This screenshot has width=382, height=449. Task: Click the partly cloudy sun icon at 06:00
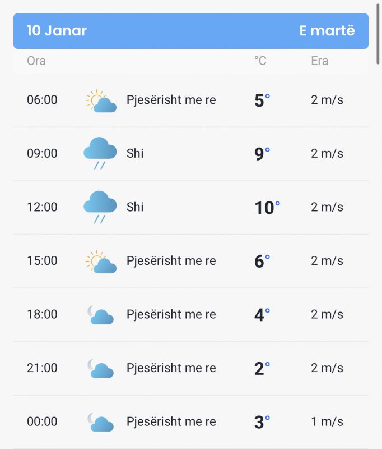(101, 100)
